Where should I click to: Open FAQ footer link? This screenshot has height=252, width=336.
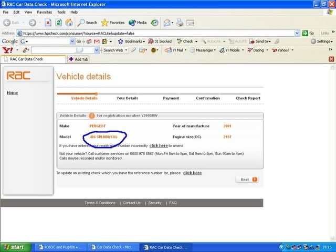coord(173,203)
